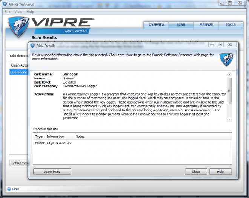Open the View menu
Viewport: 249px width, 198px height.
18,12
